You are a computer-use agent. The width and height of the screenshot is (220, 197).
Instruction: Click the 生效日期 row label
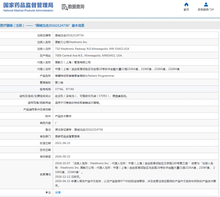point(45,150)
